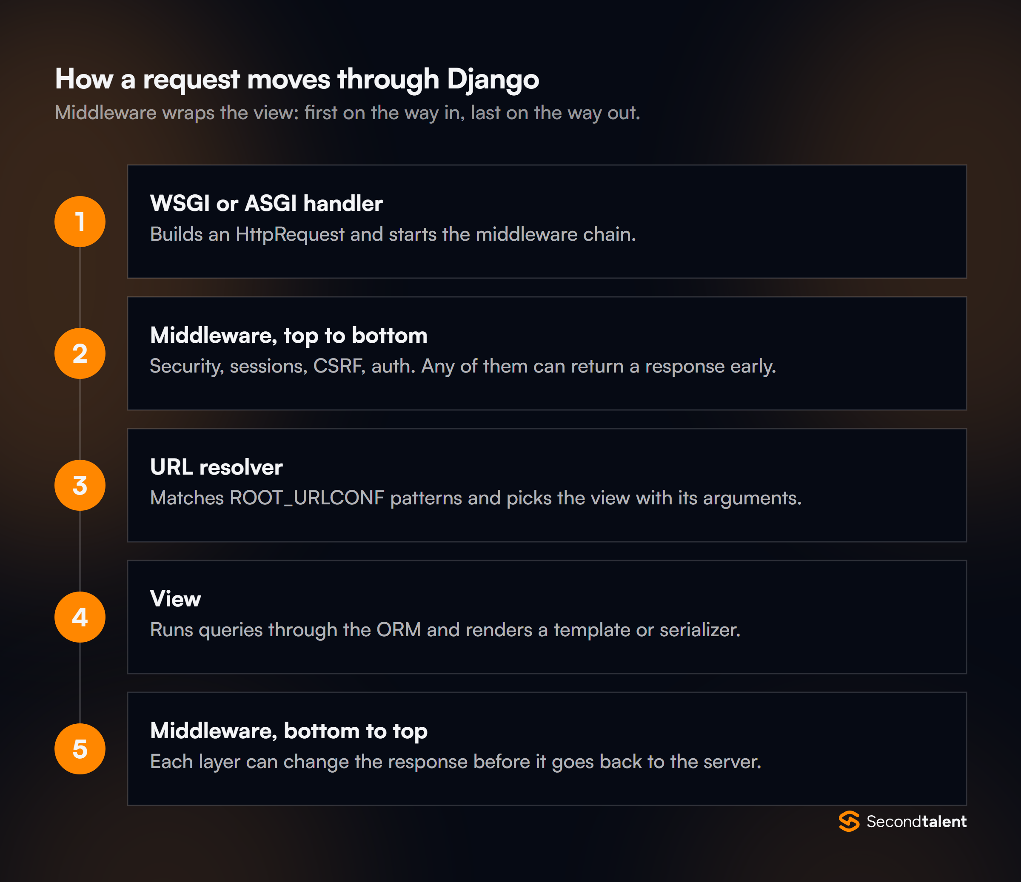Select the 'Middleware, bottom to top' title
This screenshot has height=882, width=1021.
(x=289, y=731)
